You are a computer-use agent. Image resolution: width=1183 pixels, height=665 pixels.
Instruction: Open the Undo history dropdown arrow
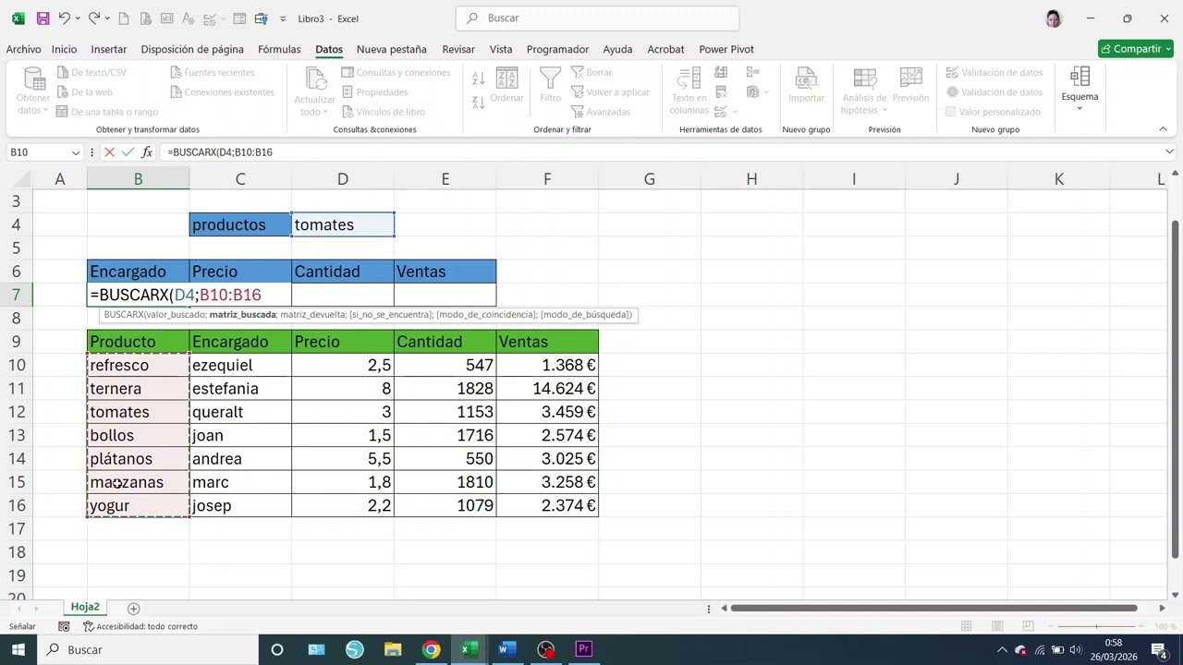(78, 18)
